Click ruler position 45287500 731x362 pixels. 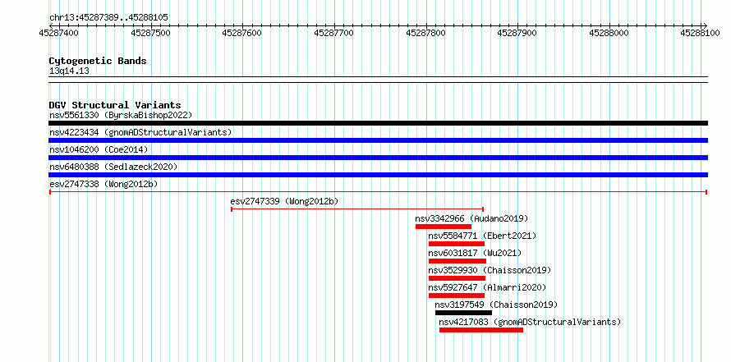(x=150, y=33)
